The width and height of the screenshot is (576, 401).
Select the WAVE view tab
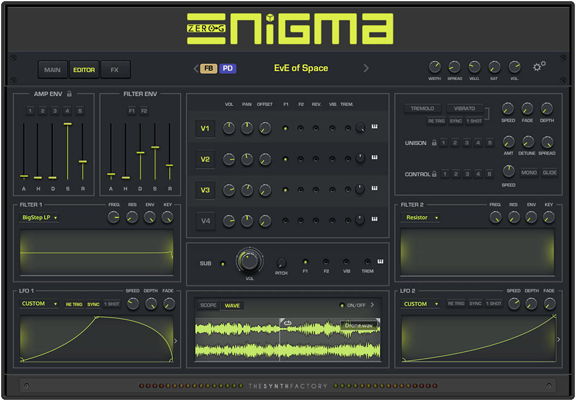(232, 306)
